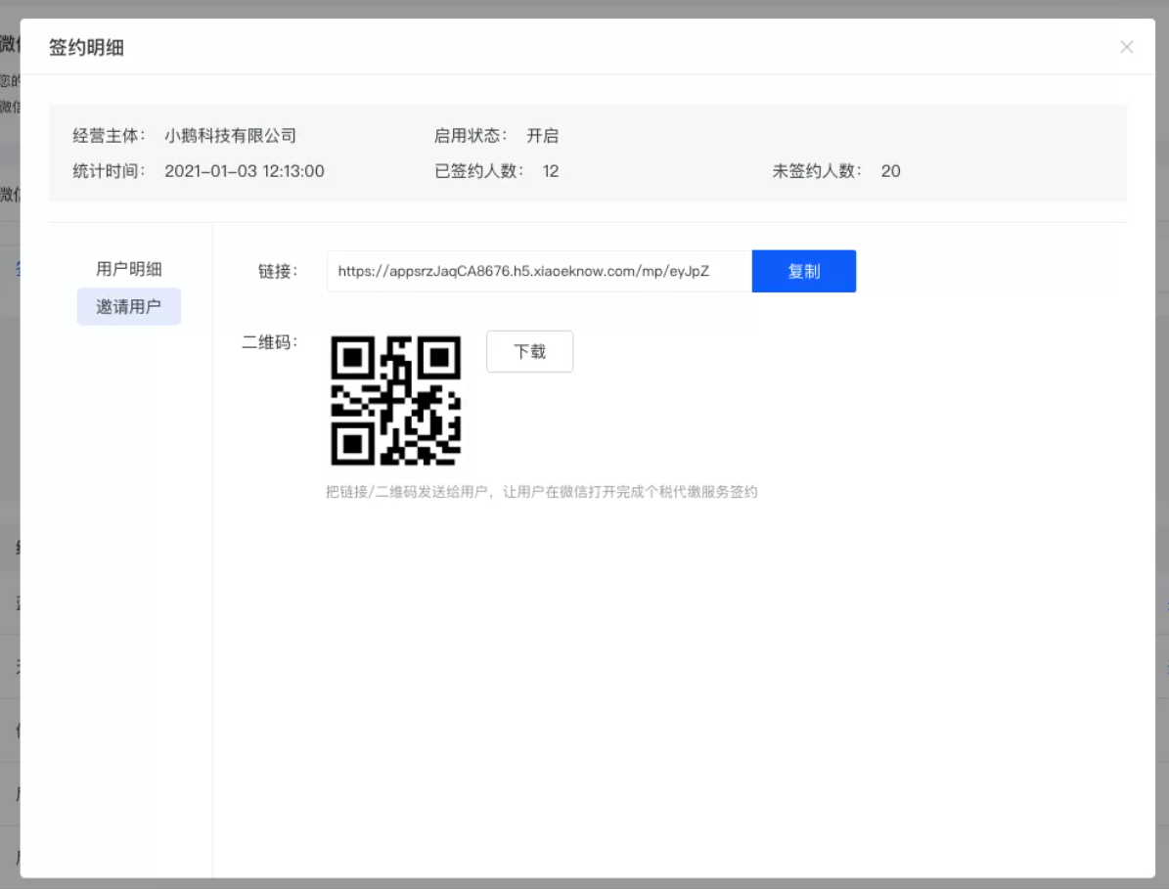
Task: Click the 经营主体 label
Action: [109, 136]
